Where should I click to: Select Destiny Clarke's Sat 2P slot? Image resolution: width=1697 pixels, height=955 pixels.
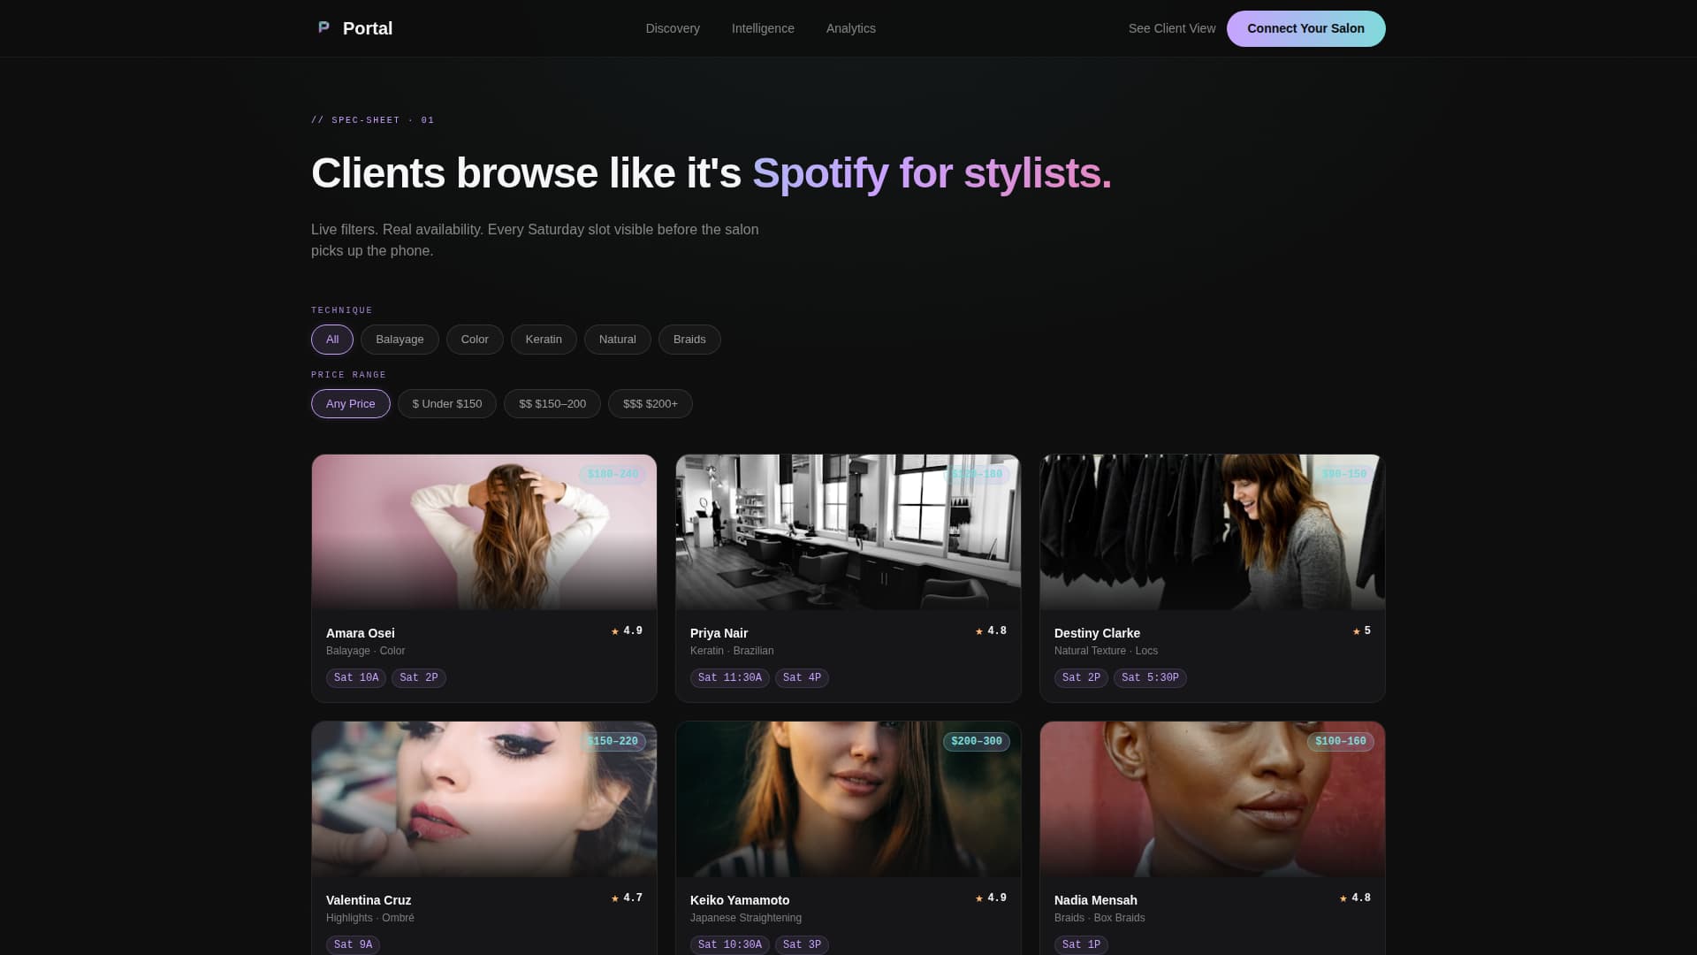pyautogui.click(x=1081, y=678)
